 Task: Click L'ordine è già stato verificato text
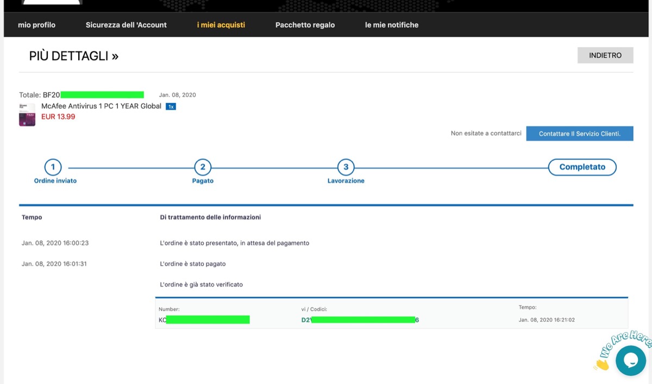pyautogui.click(x=201, y=284)
